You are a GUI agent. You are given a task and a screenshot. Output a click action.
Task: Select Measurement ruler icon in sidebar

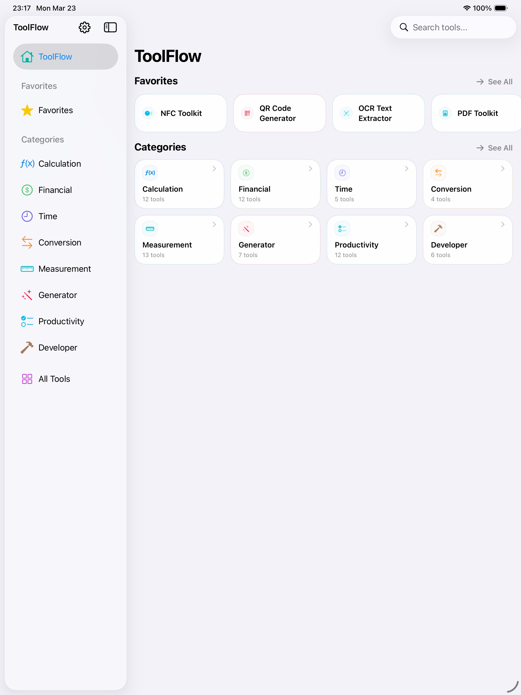pos(27,269)
